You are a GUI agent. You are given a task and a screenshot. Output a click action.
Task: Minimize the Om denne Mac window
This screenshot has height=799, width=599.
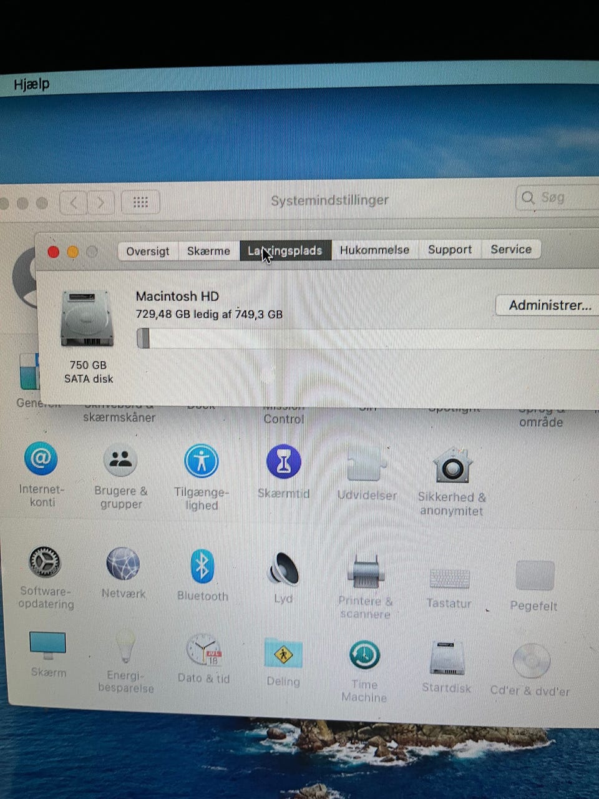pos(73,252)
